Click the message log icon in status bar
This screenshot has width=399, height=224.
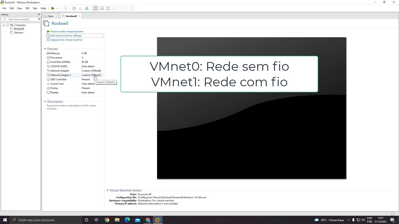click(393, 214)
